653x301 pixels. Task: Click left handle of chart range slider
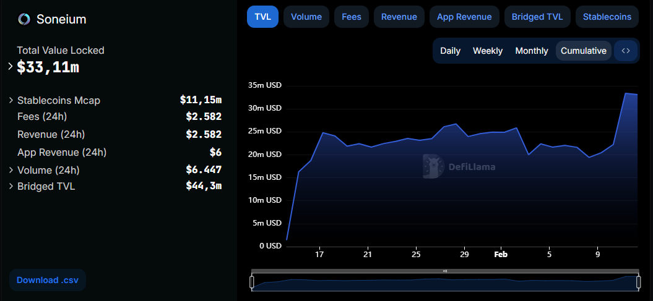click(251, 282)
